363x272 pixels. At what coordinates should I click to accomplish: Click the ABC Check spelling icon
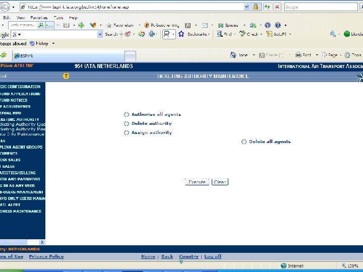[x=243, y=34]
